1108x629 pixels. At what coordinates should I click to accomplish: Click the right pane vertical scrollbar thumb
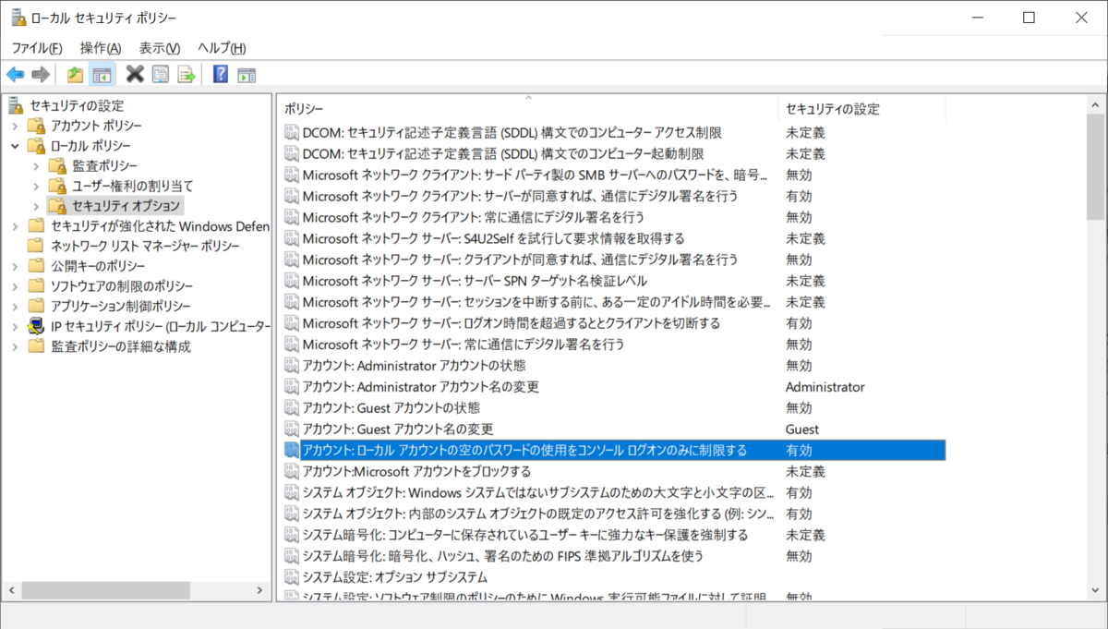(x=1095, y=165)
